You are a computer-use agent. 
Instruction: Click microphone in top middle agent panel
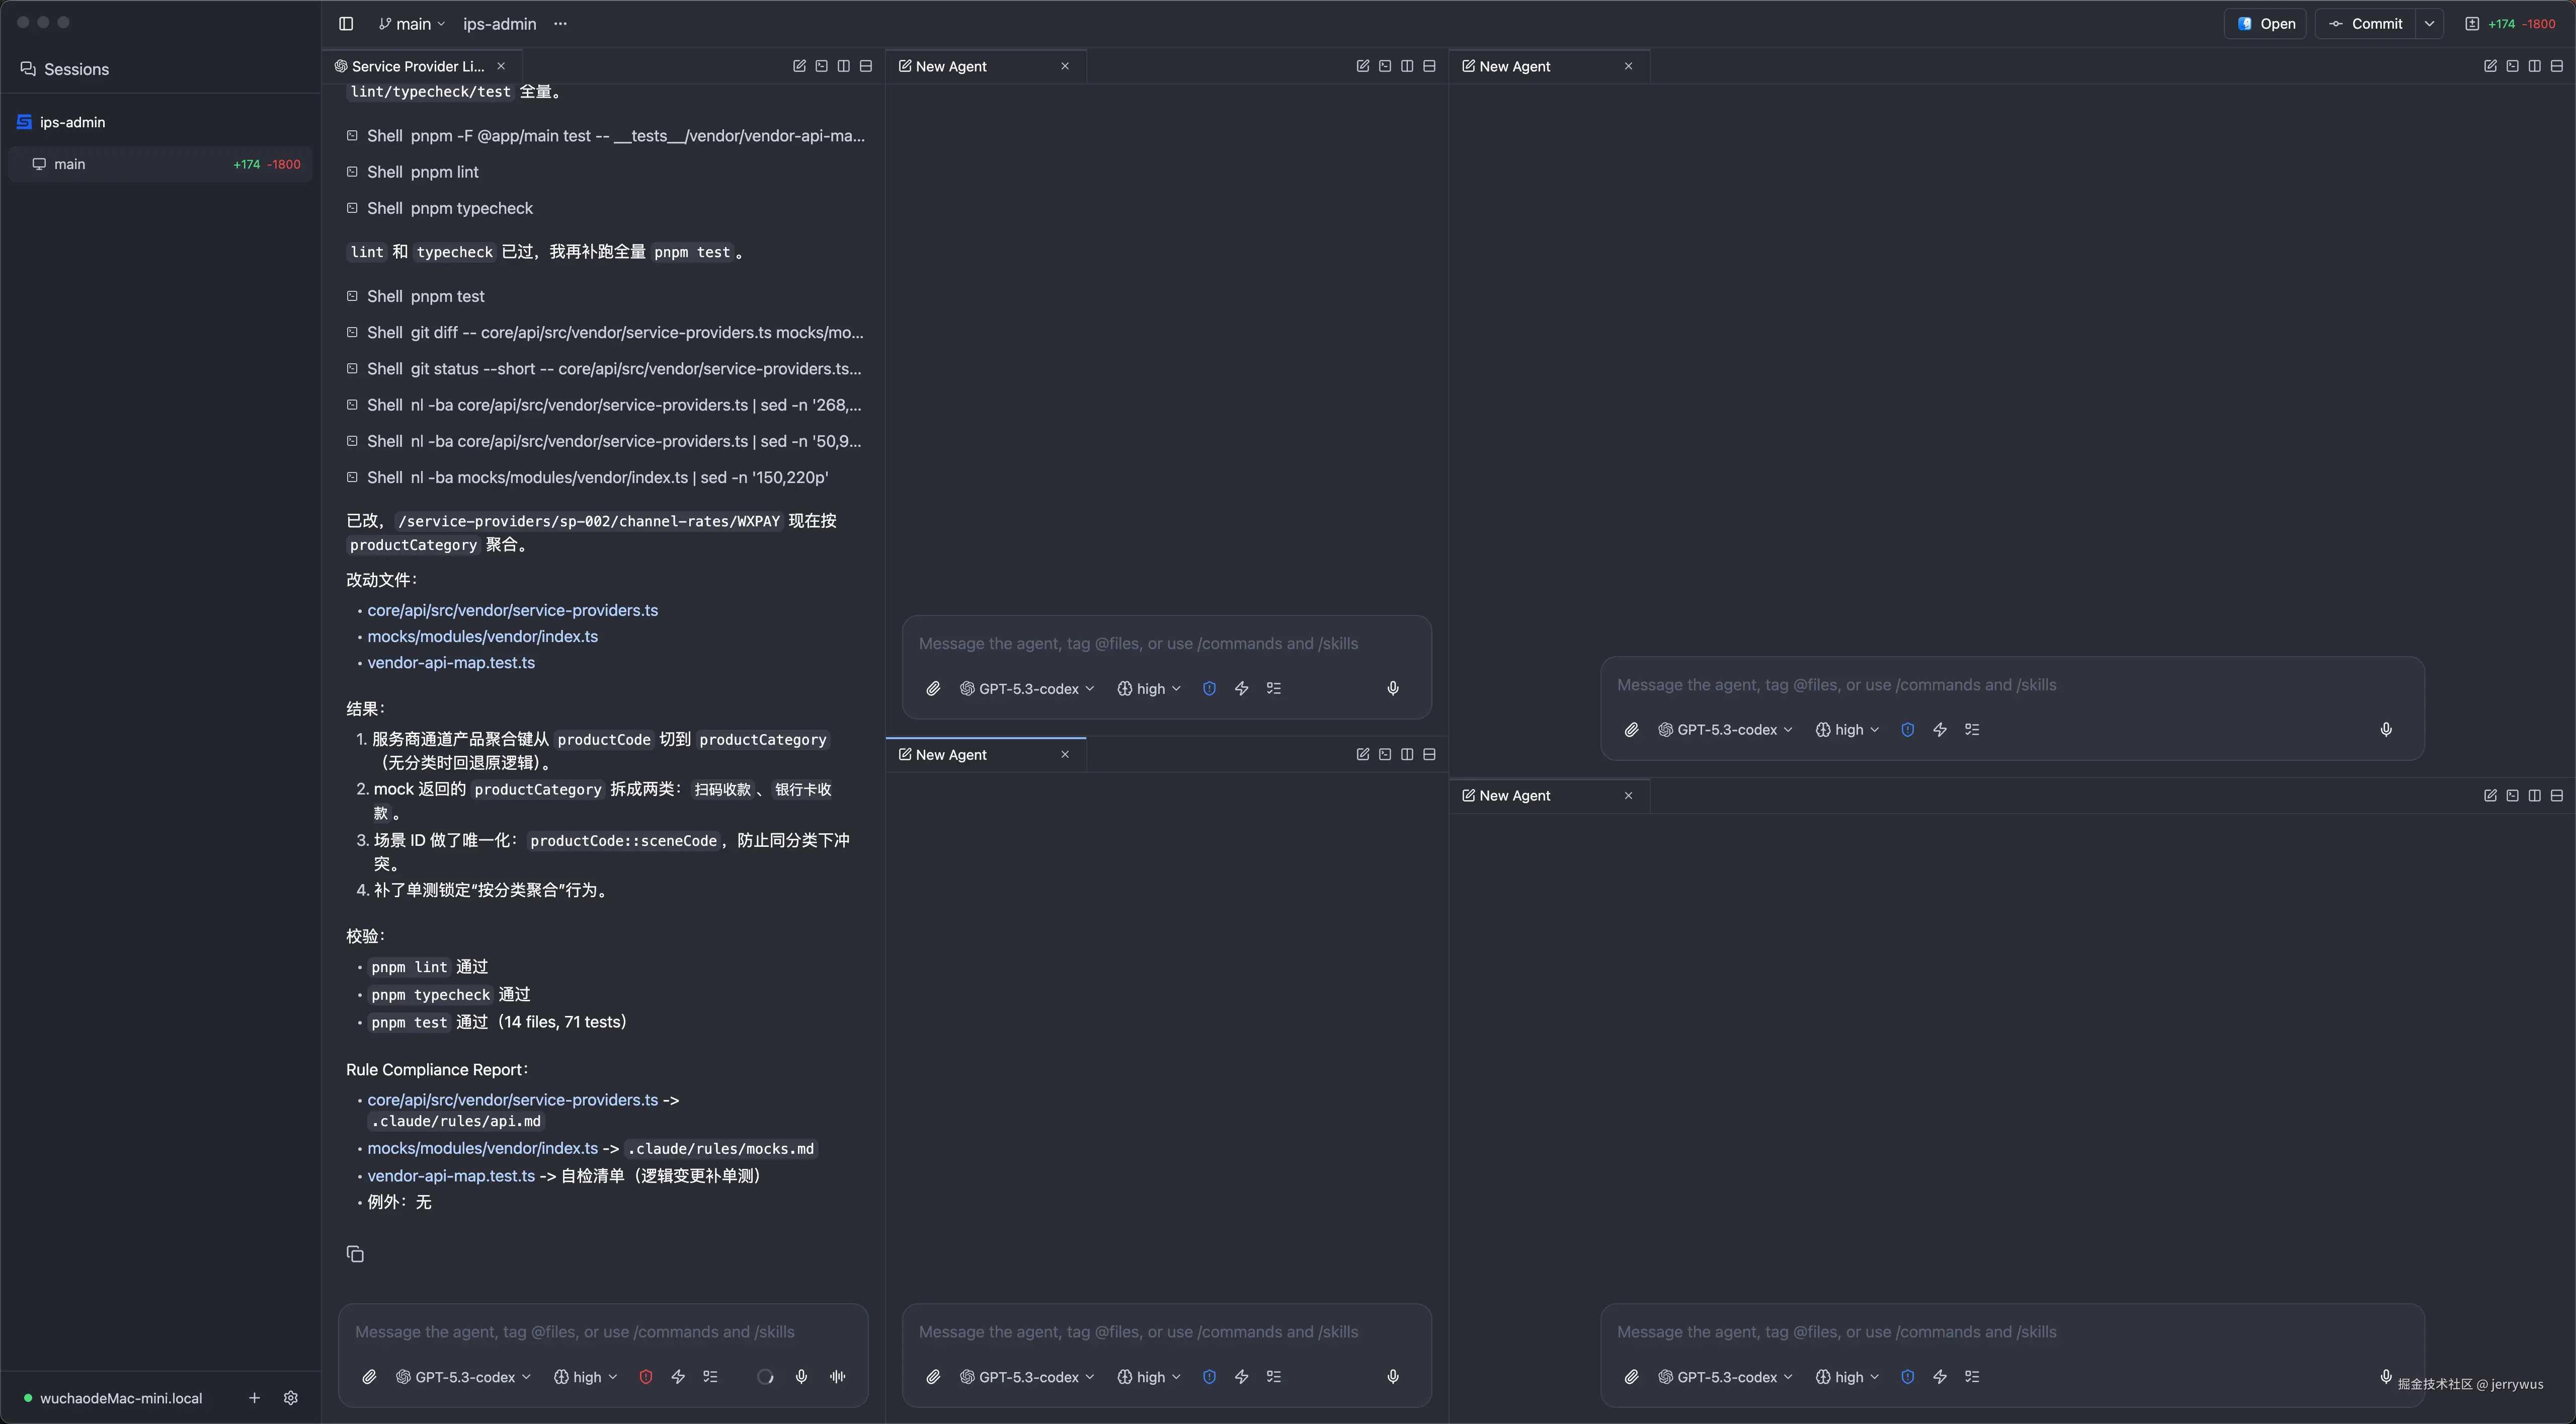coord(1393,688)
